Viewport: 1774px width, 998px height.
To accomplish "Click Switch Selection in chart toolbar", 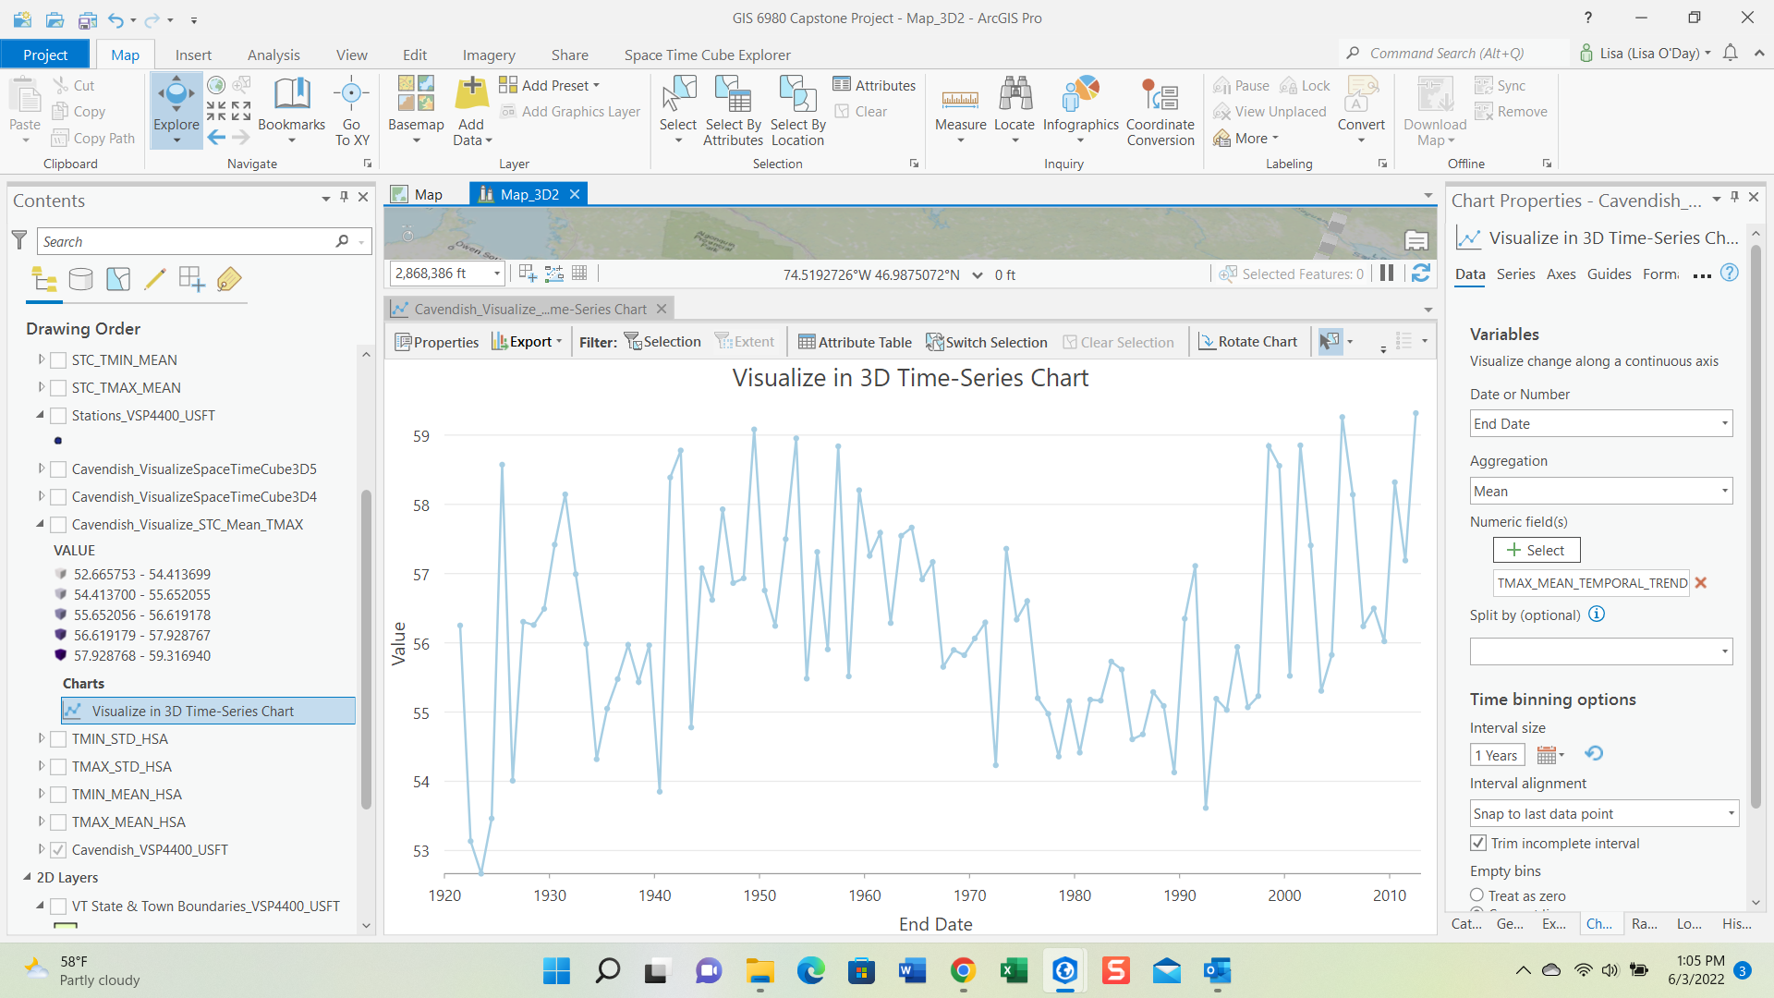I will click(986, 342).
